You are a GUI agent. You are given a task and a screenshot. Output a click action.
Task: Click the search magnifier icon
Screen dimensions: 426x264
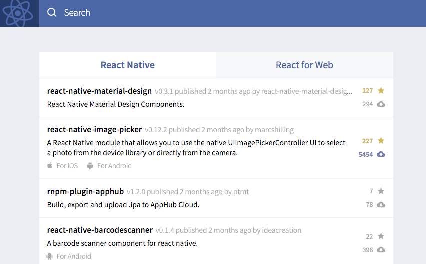[52, 12]
